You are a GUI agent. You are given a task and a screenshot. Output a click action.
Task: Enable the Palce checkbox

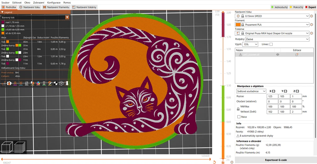(x=239, y=117)
